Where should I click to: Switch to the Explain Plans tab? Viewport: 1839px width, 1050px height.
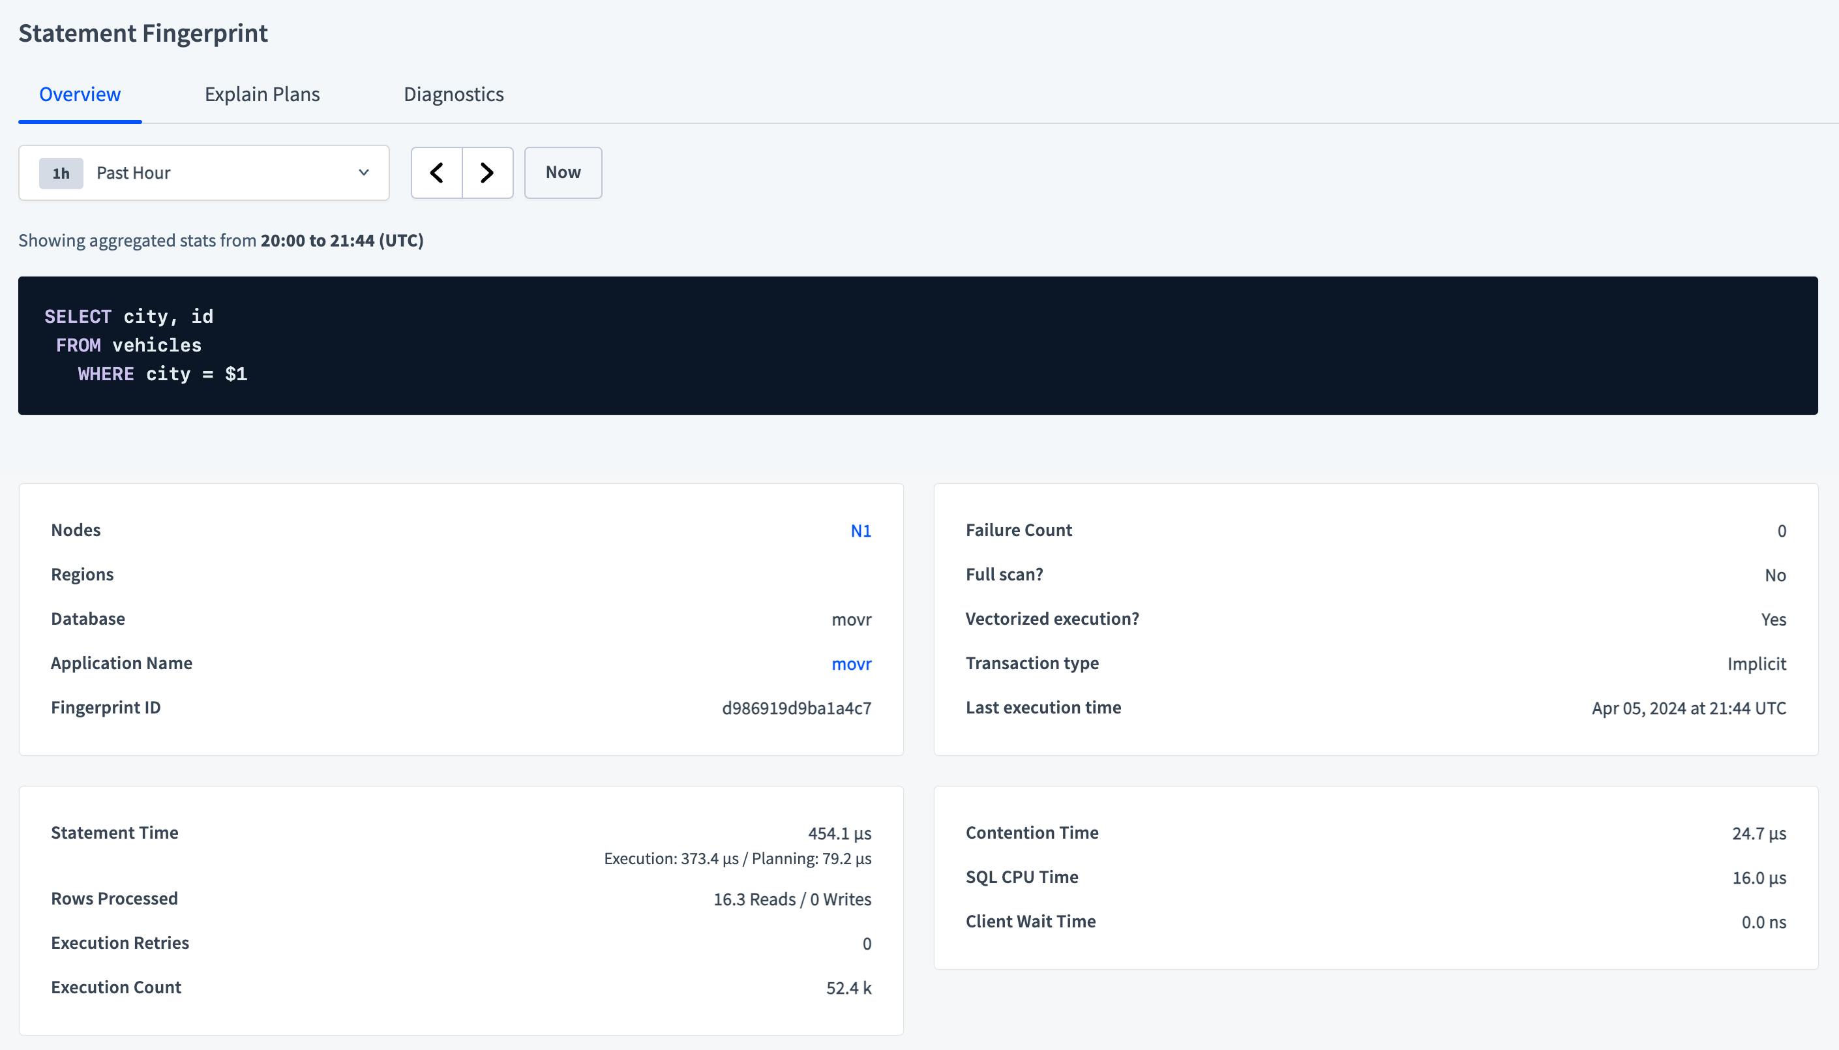(x=262, y=95)
